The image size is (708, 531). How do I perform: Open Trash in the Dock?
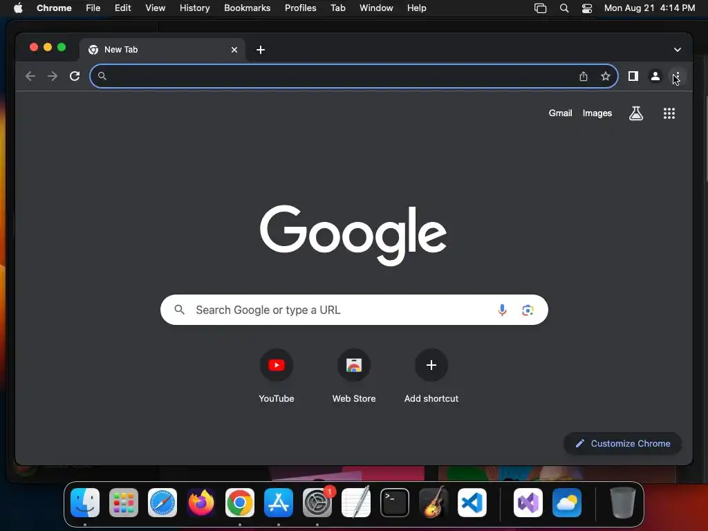(623, 503)
